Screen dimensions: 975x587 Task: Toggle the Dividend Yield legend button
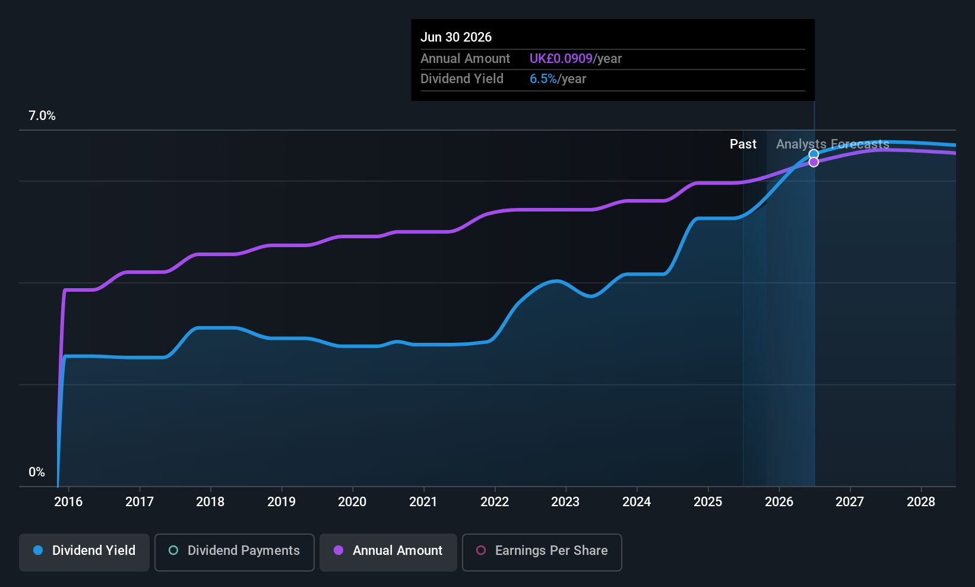[84, 551]
